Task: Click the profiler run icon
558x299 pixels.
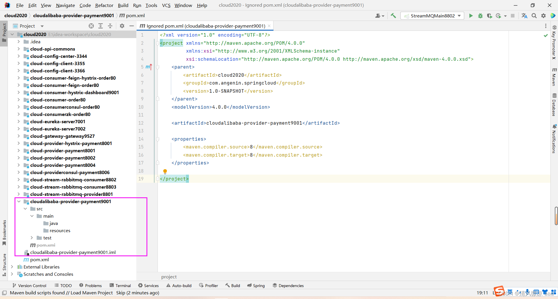Action: pyautogui.click(x=499, y=16)
